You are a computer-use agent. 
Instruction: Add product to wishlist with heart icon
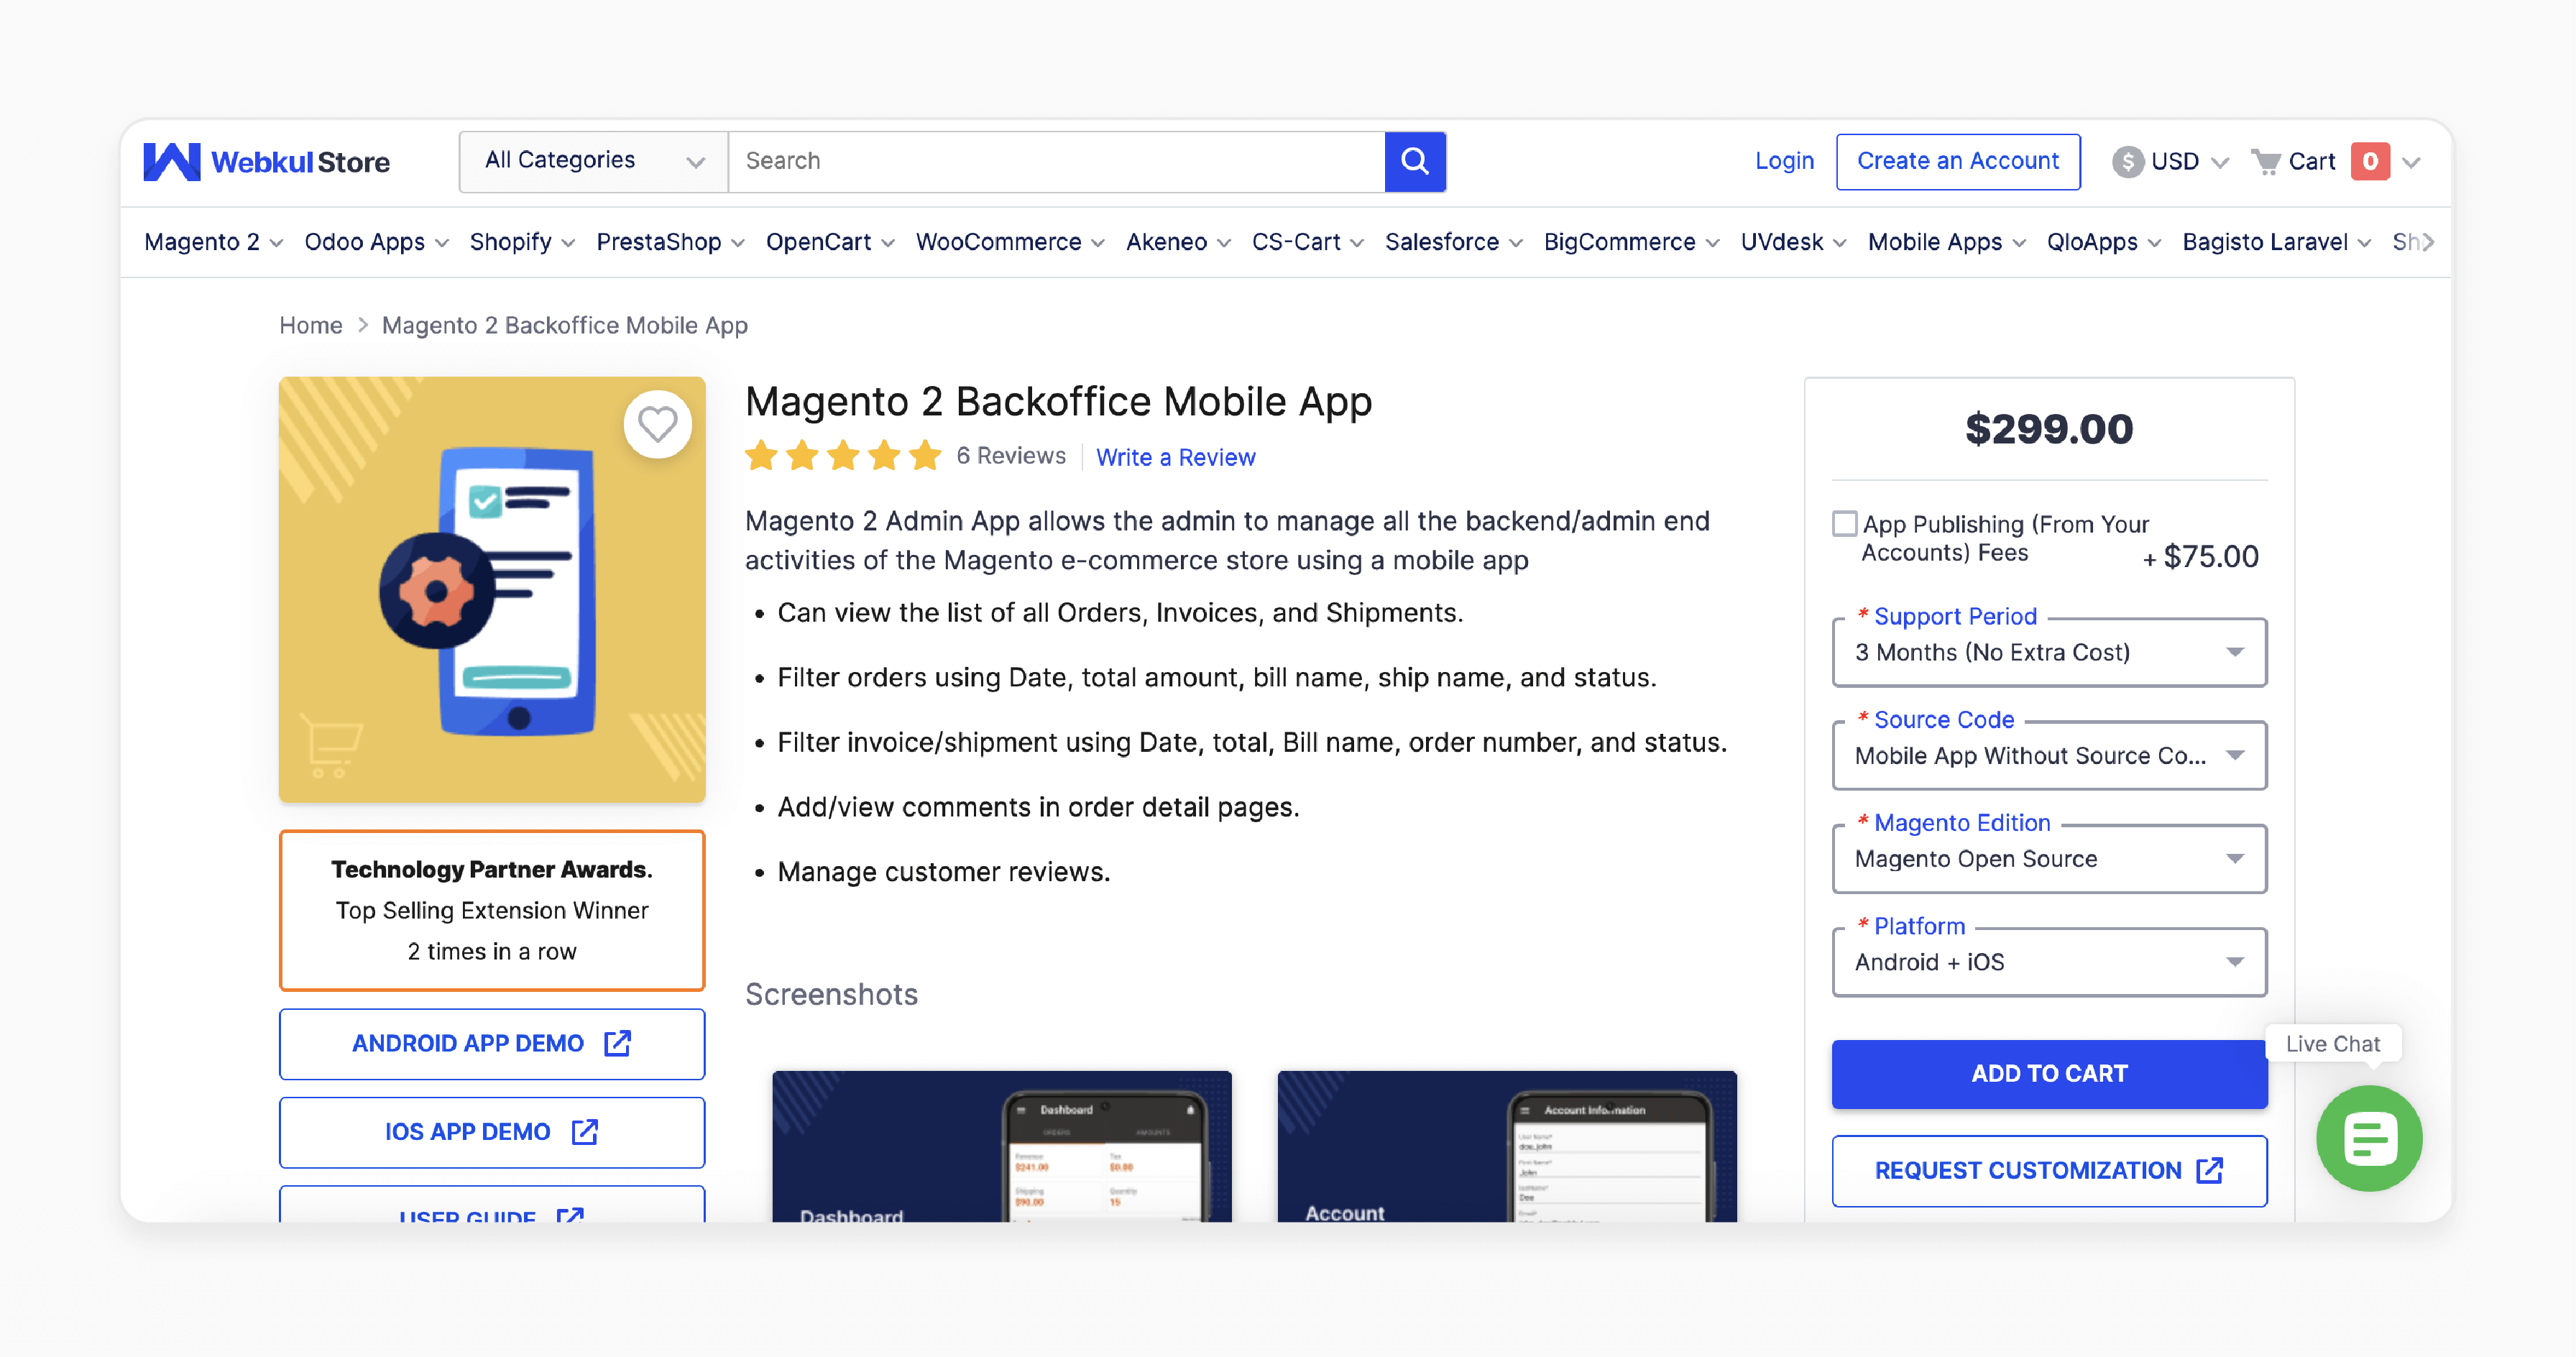coord(657,425)
